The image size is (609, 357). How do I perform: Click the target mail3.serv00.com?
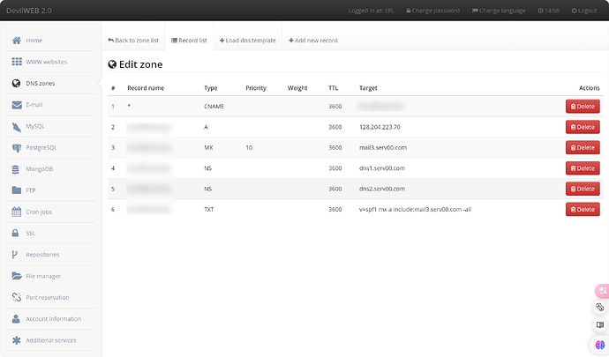click(383, 147)
